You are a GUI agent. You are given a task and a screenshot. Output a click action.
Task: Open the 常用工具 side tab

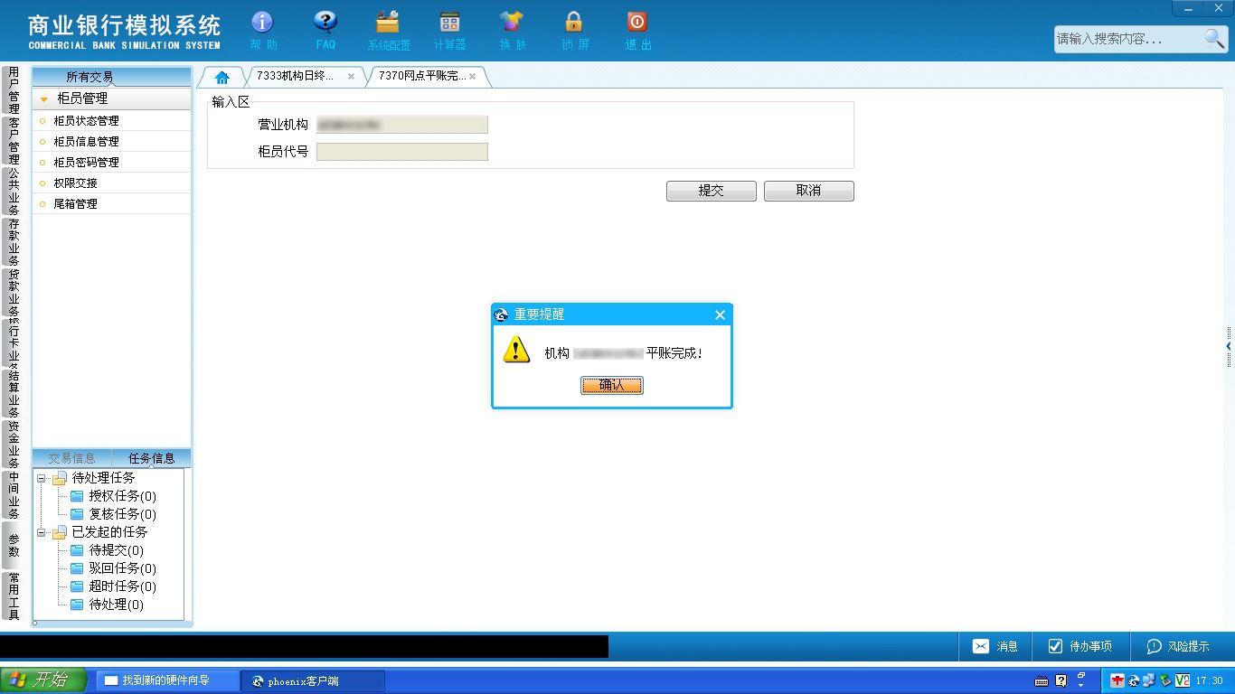point(13,596)
